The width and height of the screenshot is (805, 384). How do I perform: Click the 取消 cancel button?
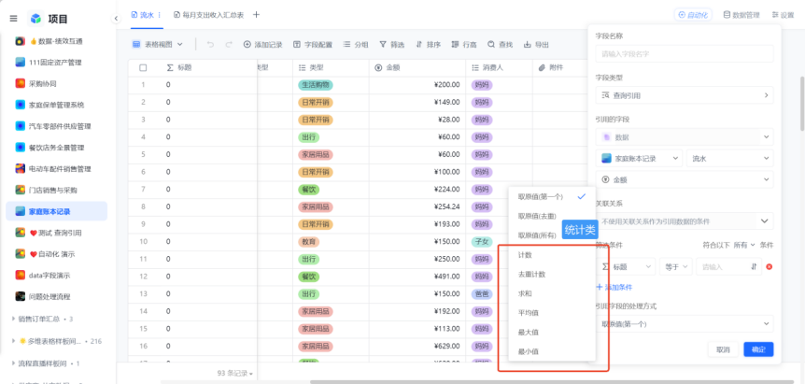click(723, 349)
